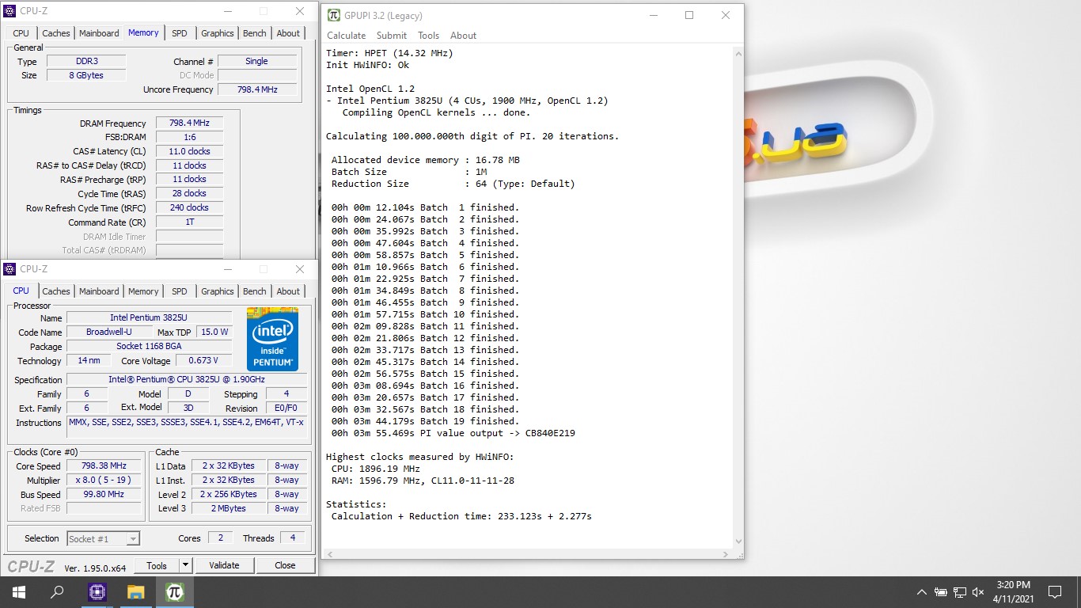Switch to Graphics tab in upper CPU-Z
The width and height of the screenshot is (1081, 608).
click(x=218, y=33)
